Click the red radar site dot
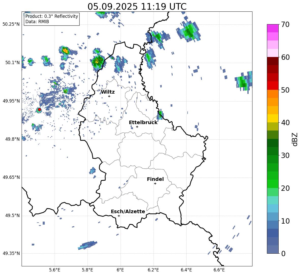 pyautogui.click(x=39, y=110)
